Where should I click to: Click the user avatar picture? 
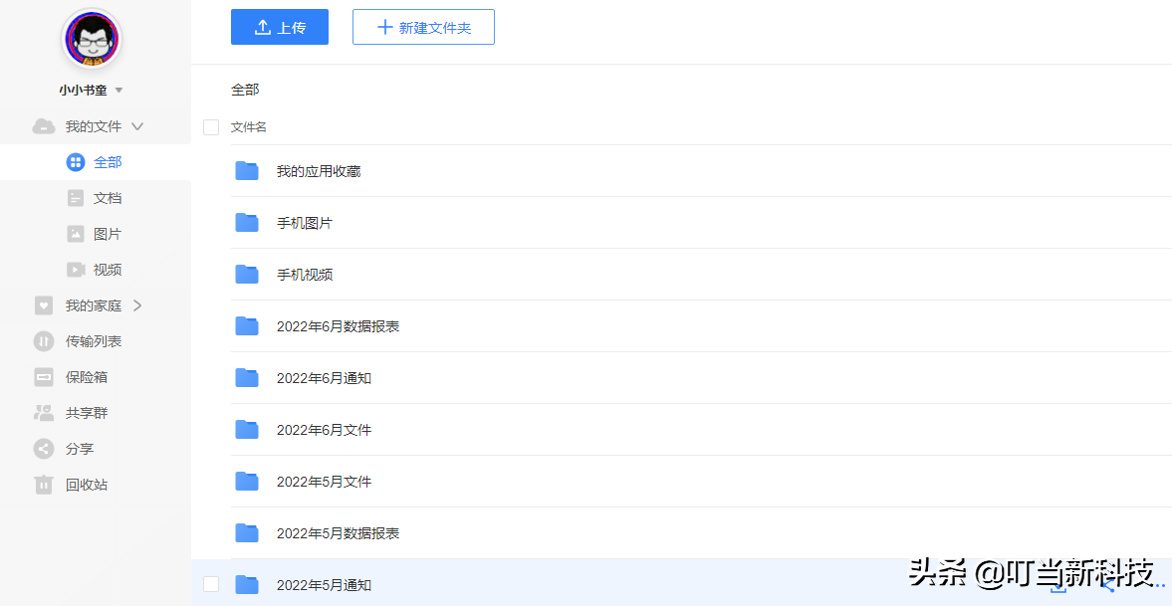coord(91,38)
